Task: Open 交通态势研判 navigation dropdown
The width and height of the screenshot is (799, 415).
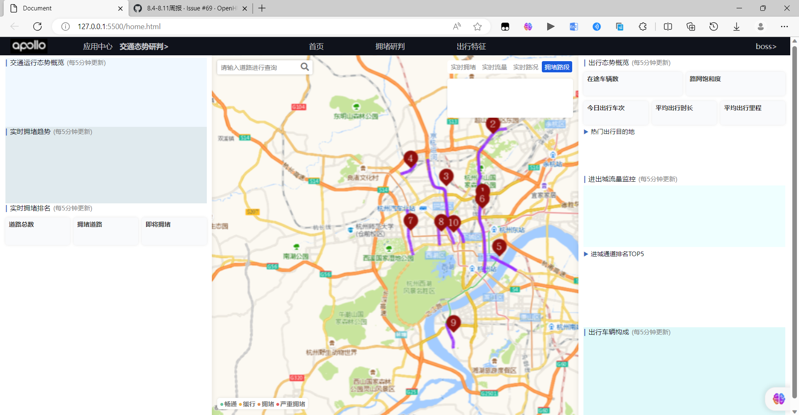Action: (143, 46)
